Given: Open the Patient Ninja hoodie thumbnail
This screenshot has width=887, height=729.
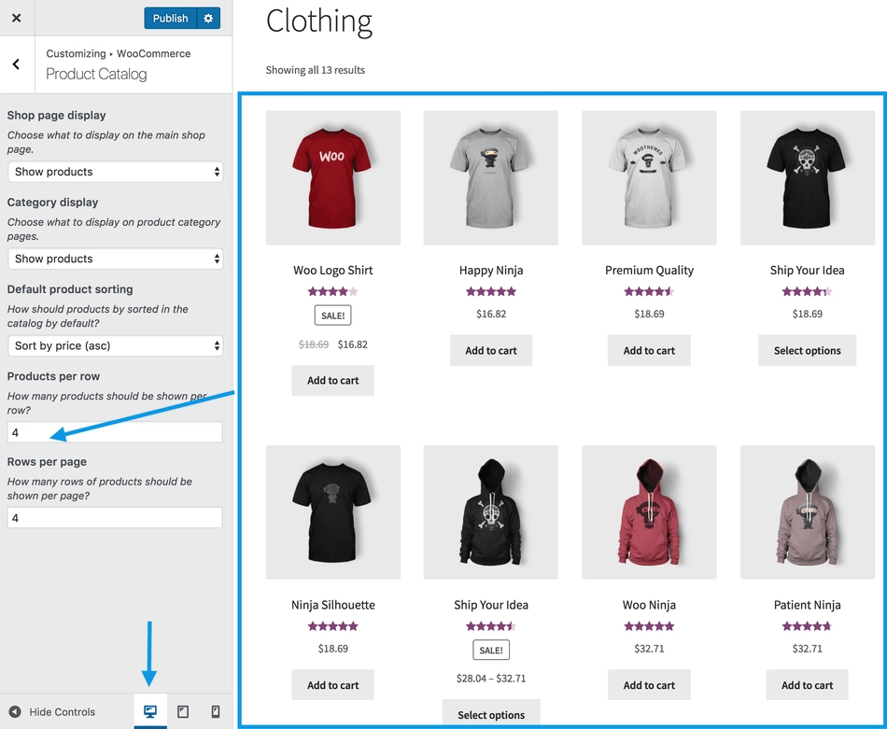Looking at the screenshot, I should point(808,512).
